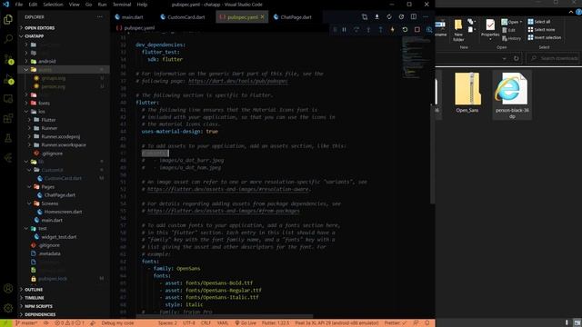
Task: Split the editor to the right
Action: click(414, 17)
